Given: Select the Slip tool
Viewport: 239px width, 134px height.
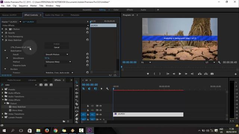Looking at the screenshot, I should click(77, 108).
